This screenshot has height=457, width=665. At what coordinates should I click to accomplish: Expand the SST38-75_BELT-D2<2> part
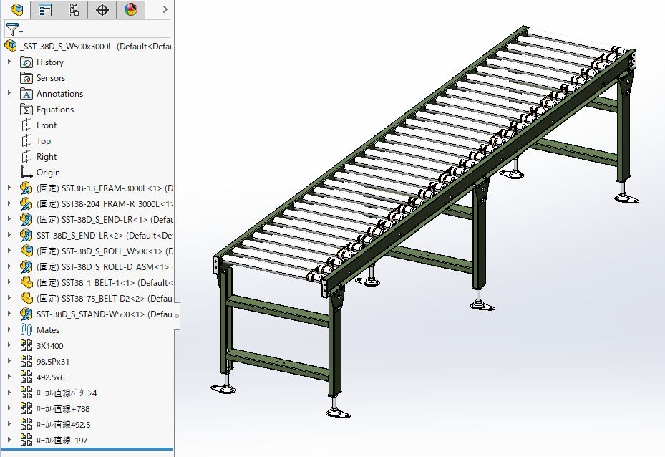coord(9,297)
